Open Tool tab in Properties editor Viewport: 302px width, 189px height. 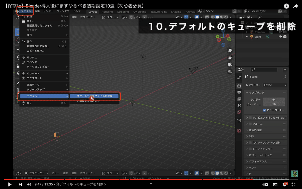(239, 77)
